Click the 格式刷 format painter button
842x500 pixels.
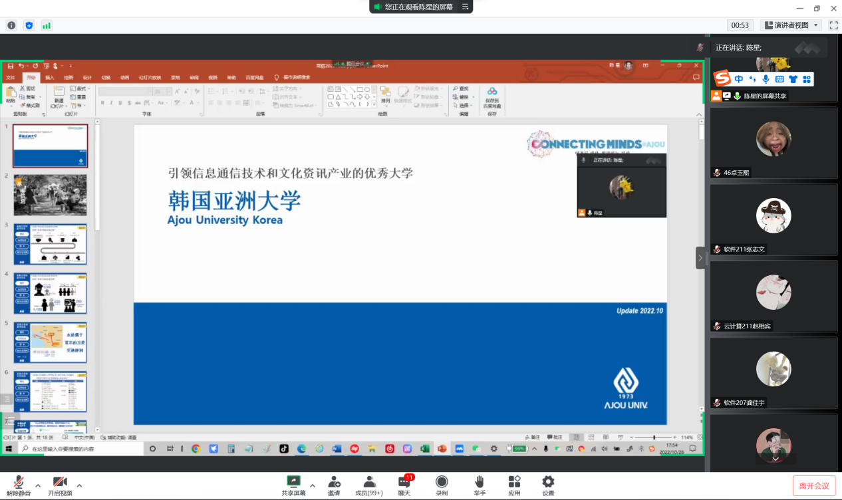click(30, 106)
